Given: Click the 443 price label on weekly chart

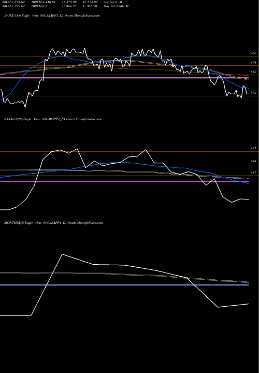Looking at the screenshot, I should point(253,161).
